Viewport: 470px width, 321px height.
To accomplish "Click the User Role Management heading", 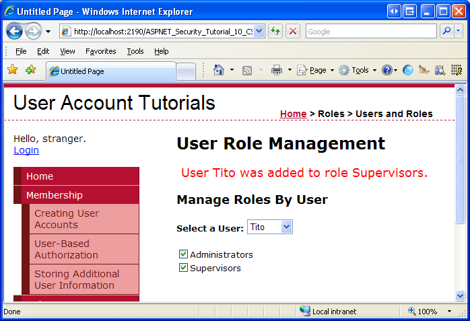I will (x=281, y=144).
